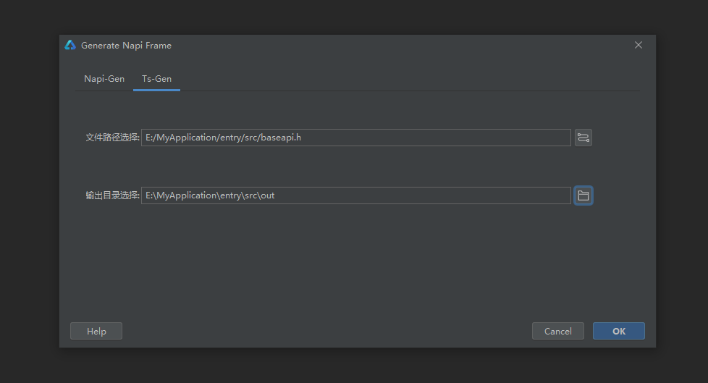Switch to the Napi-Gen tab
This screenshot has width=708, height=383.
tap(104, 79)
